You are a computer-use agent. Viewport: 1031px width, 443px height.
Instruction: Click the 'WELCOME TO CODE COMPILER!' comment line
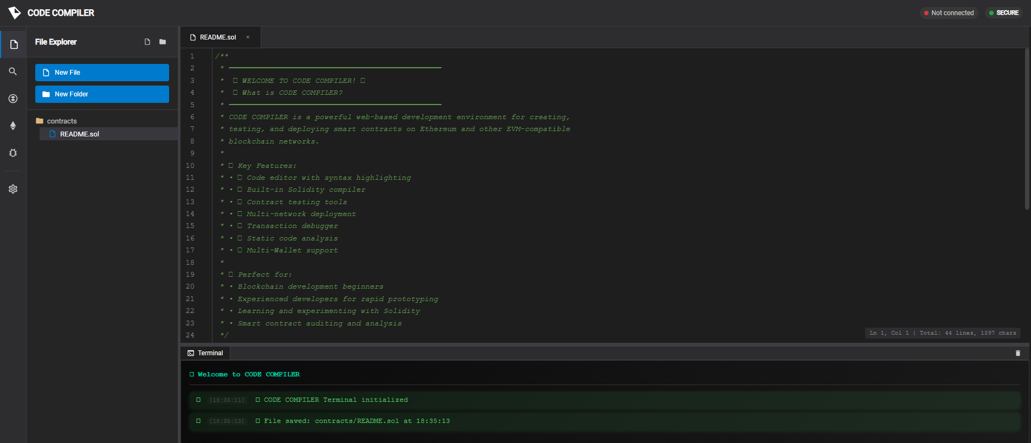pos(299,81)
